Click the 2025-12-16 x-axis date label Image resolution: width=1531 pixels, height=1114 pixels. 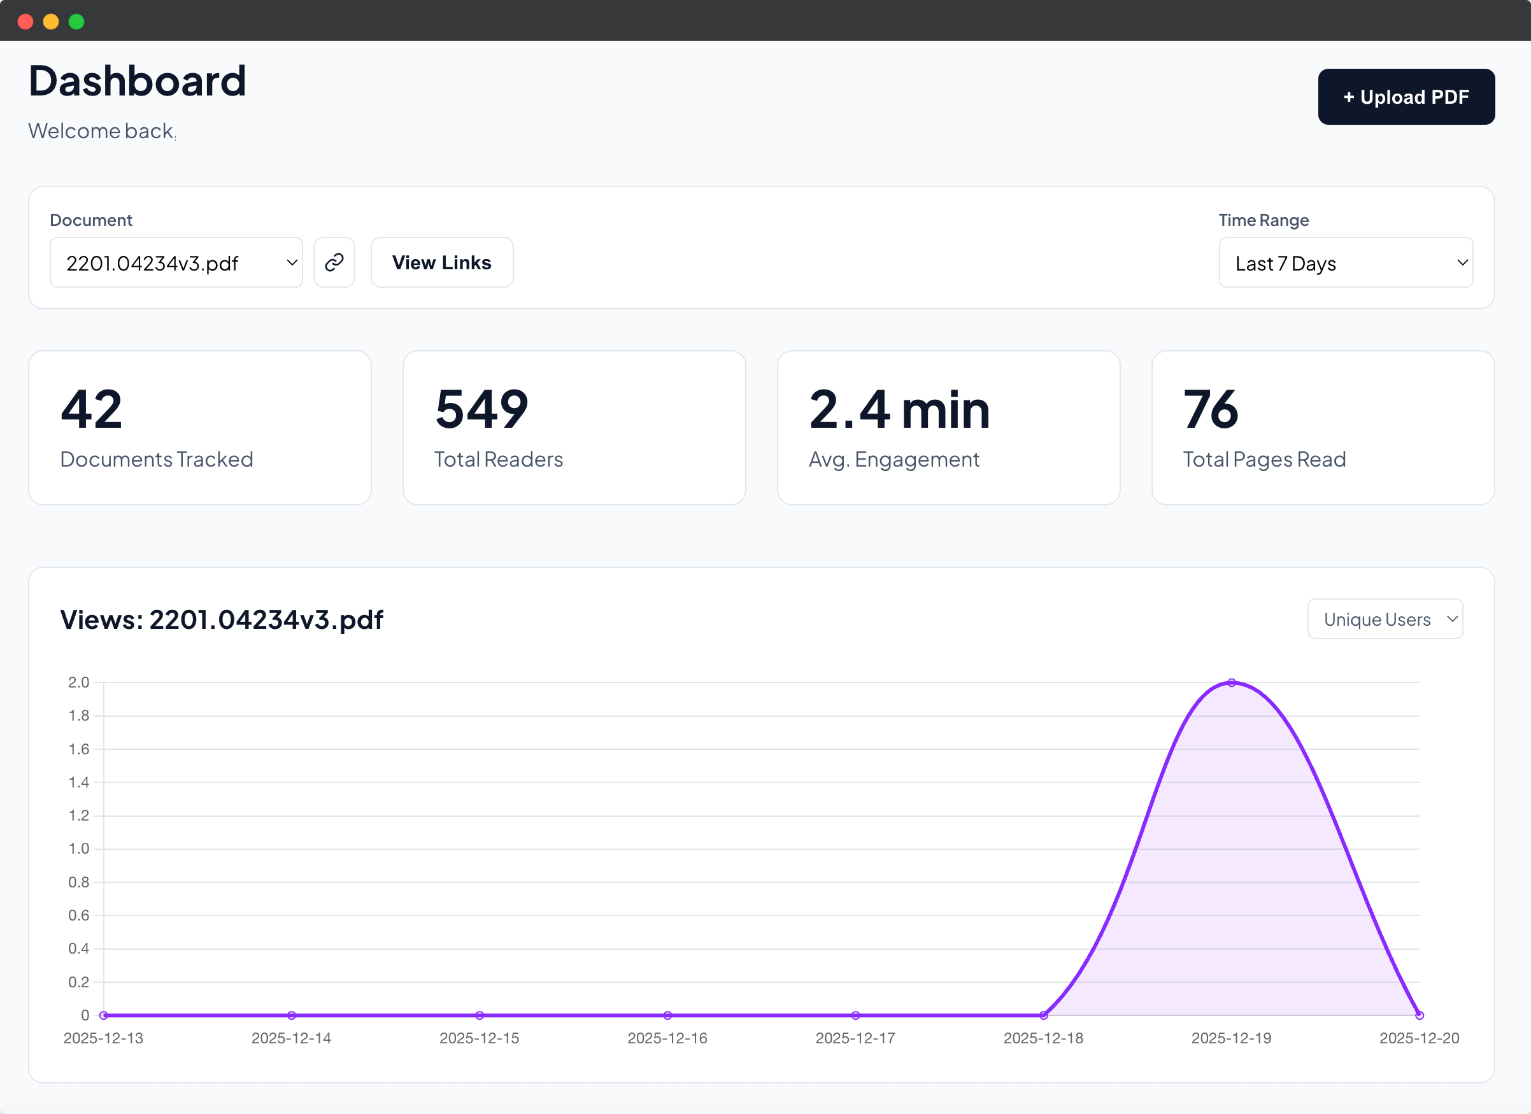667,1038
